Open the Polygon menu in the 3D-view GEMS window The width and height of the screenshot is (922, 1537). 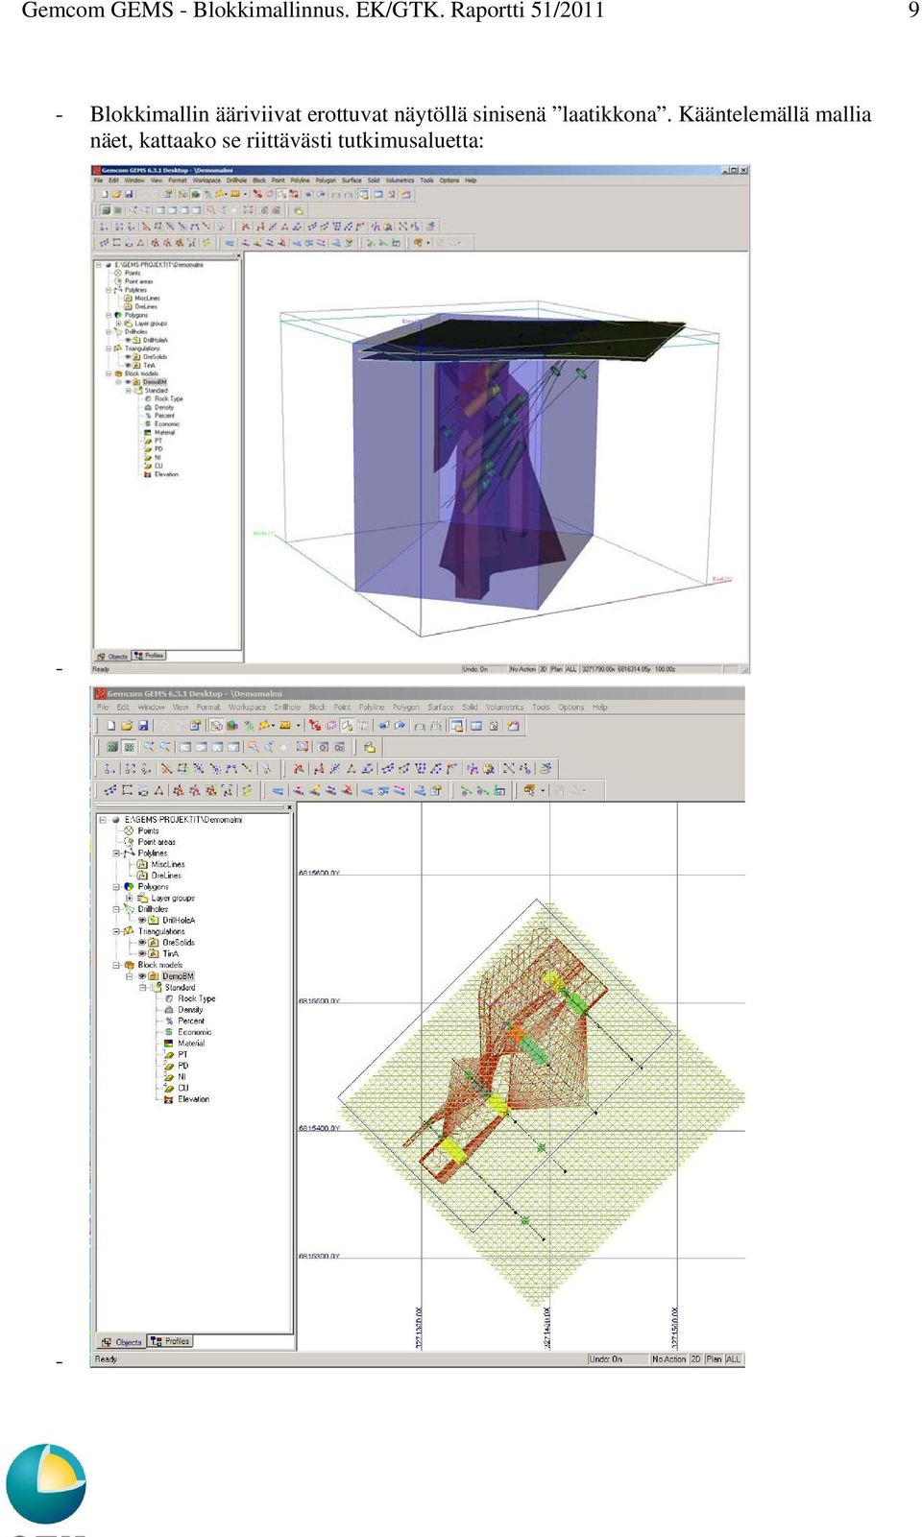click(326, 180)
